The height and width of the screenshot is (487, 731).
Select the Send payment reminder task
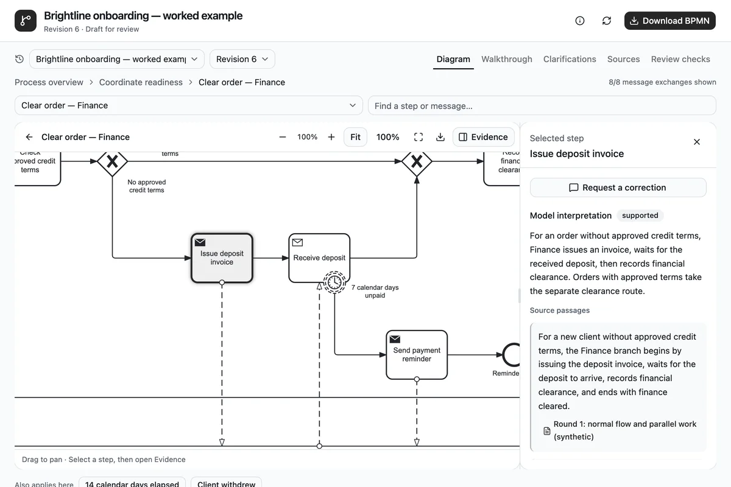tap(417, 354)
